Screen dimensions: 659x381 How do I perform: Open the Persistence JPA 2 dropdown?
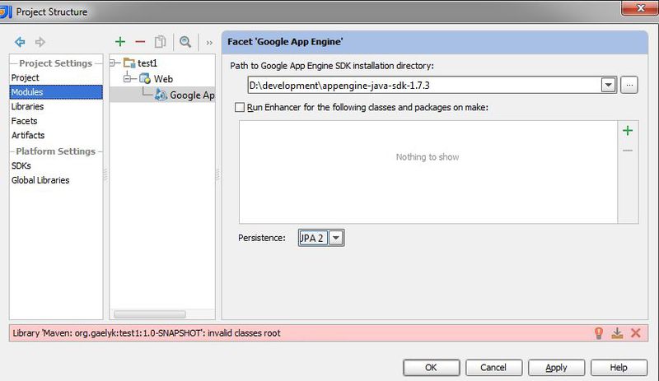[336, 238]
